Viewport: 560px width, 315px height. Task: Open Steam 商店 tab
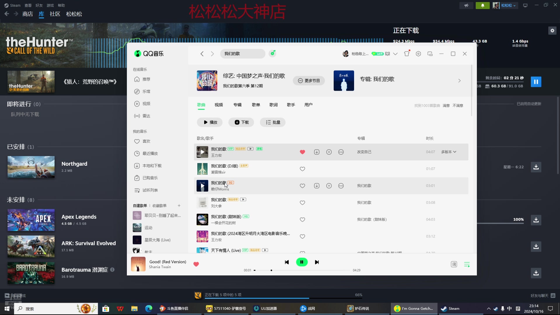pyautogui.click(x=28, y=14)
